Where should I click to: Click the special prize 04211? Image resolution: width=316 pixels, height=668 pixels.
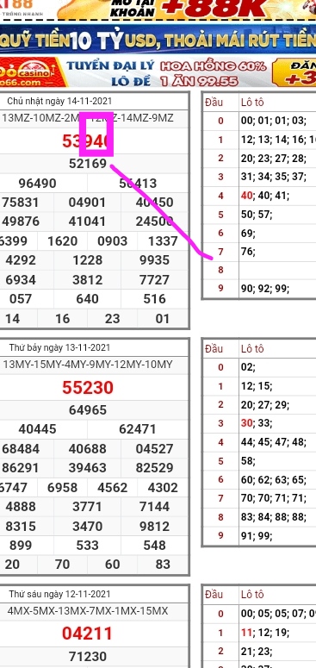point(87,634)
